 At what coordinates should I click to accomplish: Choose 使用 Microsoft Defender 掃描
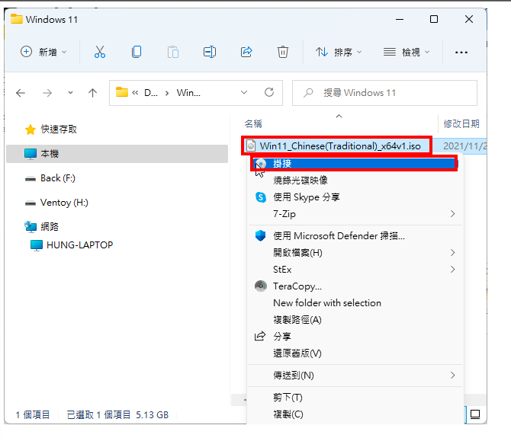click(x=355, y=235)
